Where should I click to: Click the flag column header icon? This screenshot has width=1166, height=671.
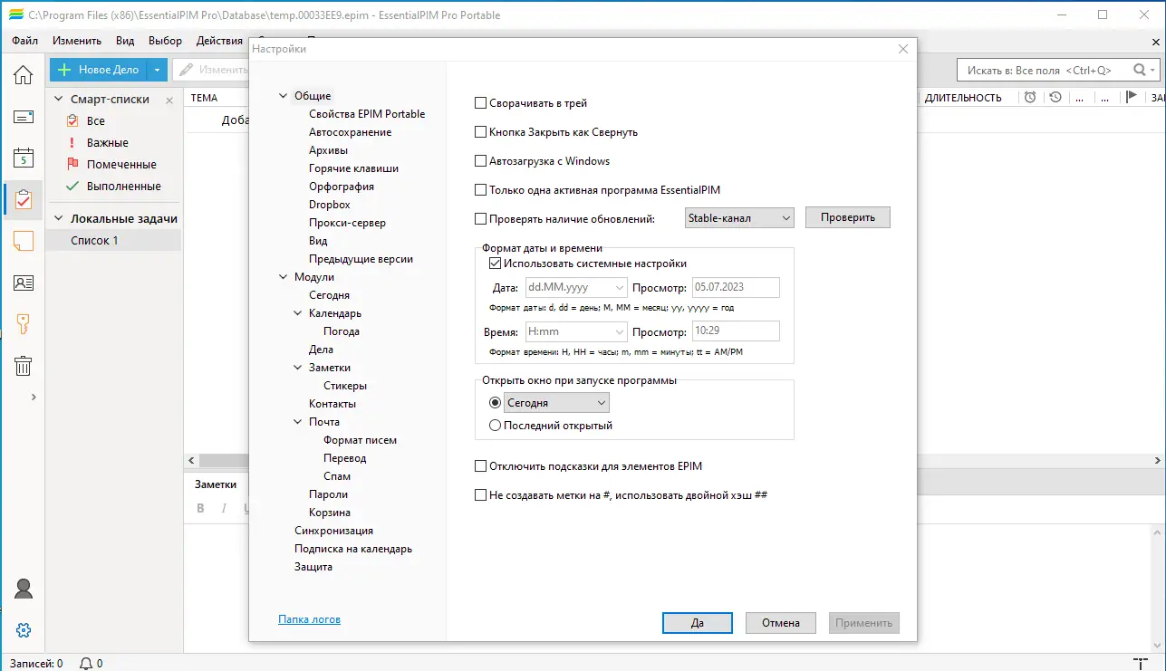click(x=1131, y=98)
